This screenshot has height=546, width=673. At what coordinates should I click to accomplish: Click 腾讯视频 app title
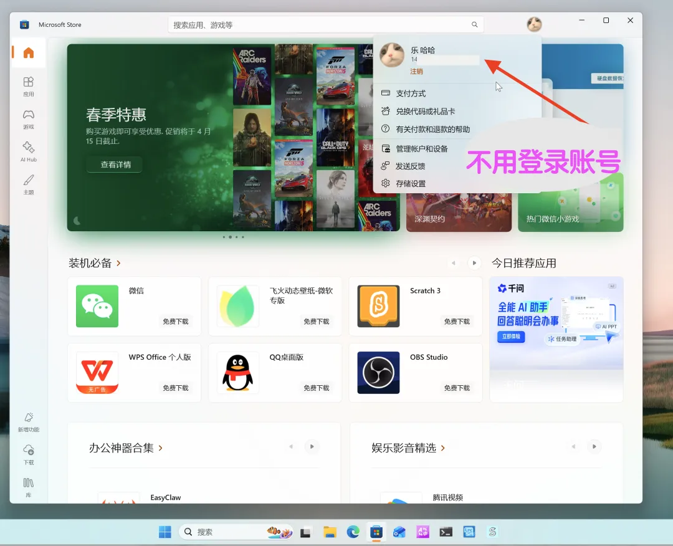tap(447, 497)
